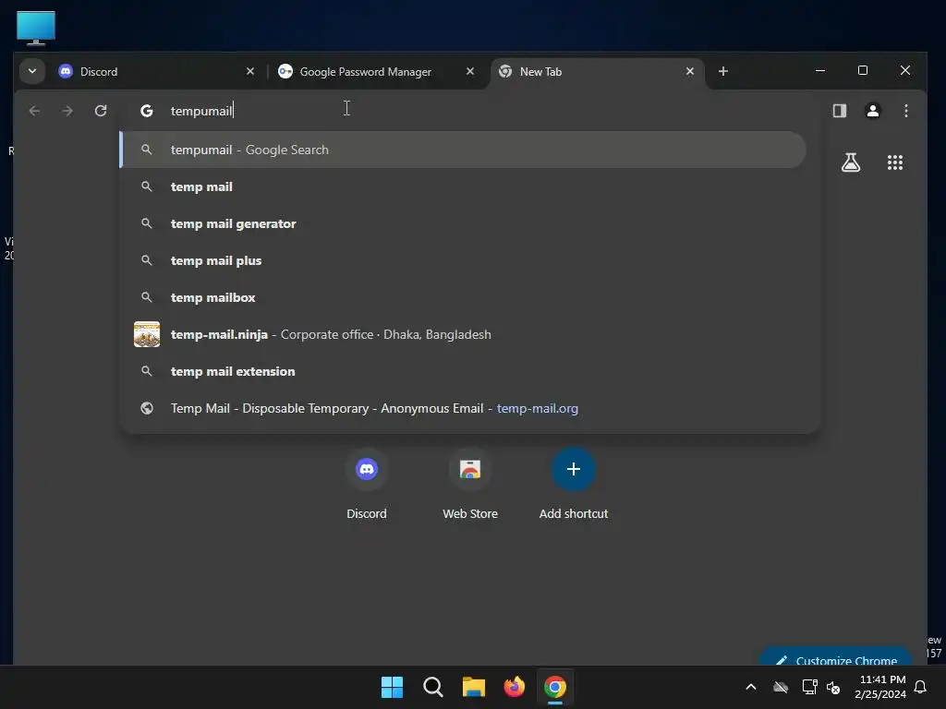
Task: Go forward to next page
Action: [x=67, y=111]
